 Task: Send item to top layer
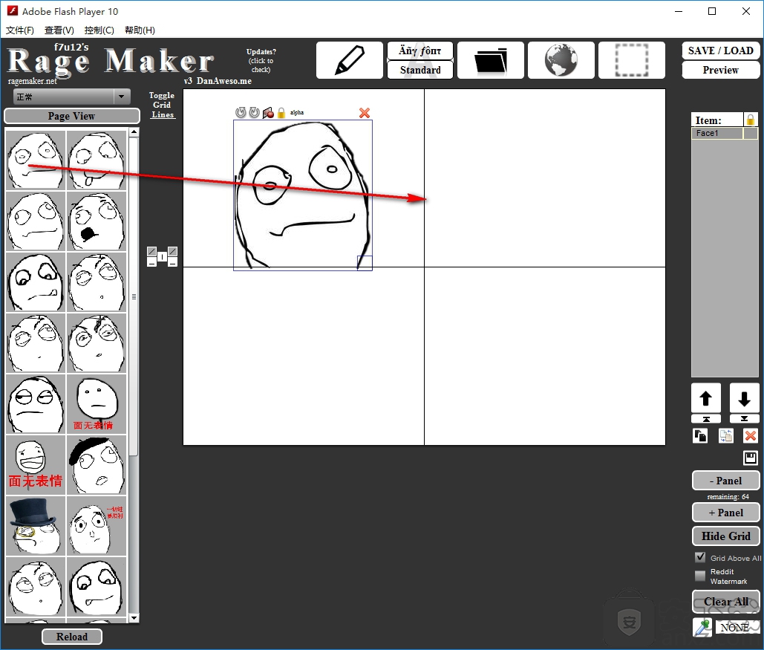click(706, 419)
